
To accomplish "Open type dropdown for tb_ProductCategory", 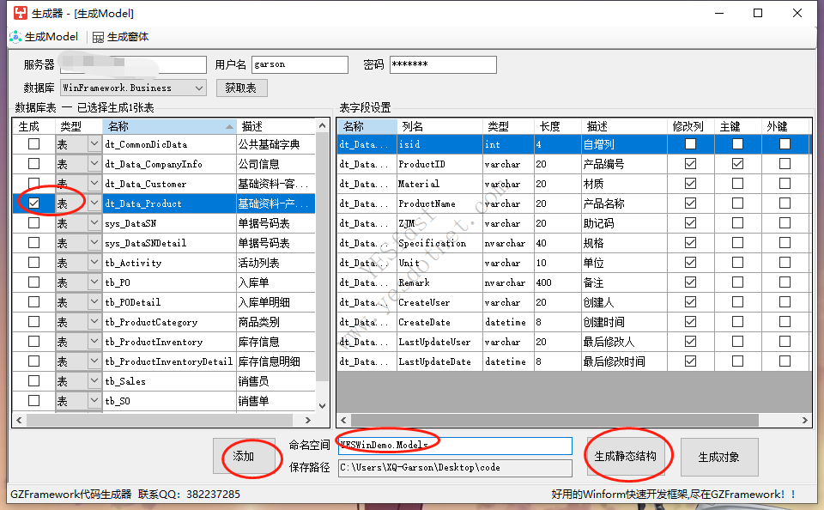I will 94,322.
